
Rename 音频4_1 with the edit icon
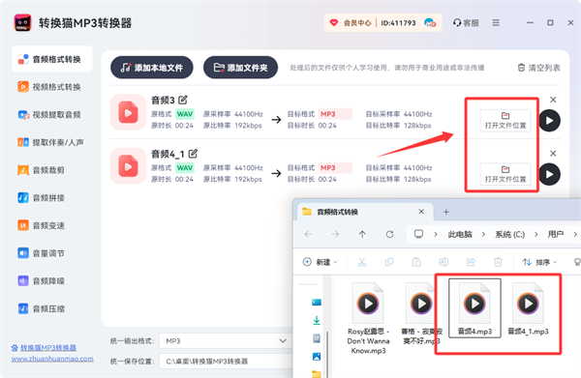coord(193,153)
